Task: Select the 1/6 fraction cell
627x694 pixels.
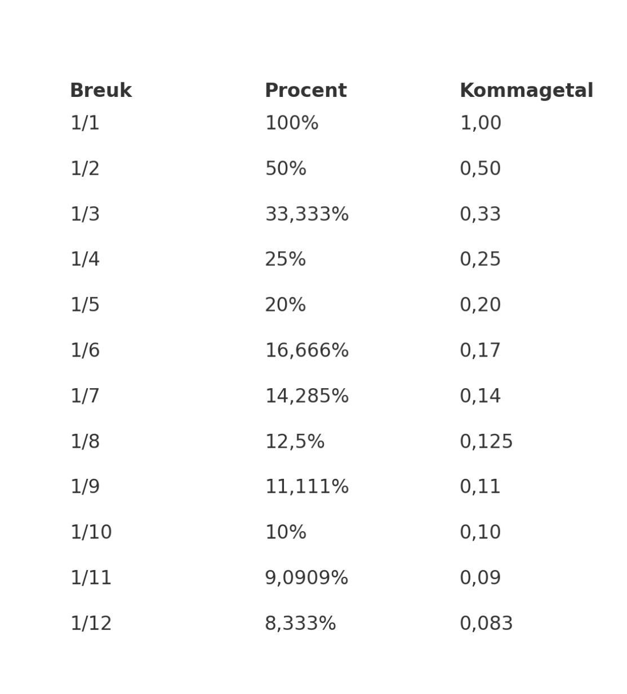Action: pos(85,351)
